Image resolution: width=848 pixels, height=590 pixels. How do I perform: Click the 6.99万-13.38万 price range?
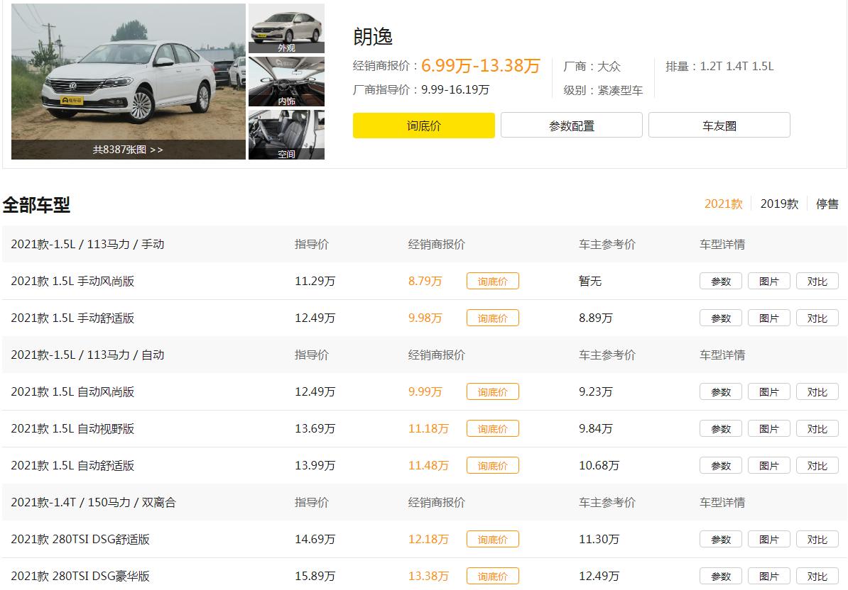pos(480,66)
